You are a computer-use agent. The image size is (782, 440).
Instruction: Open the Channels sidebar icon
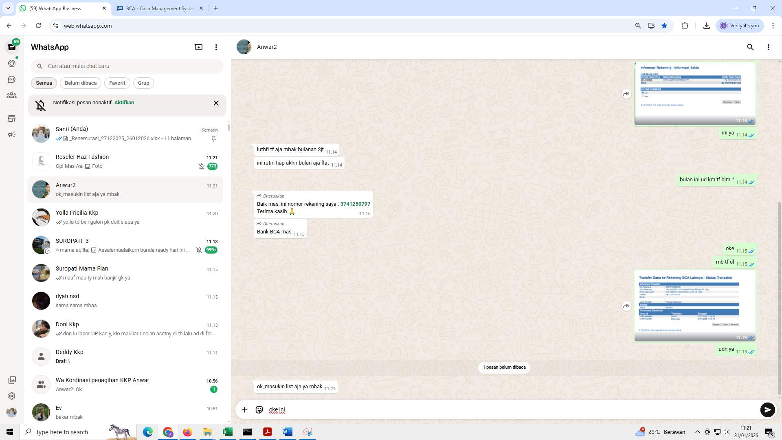click(x=12, y=79)
